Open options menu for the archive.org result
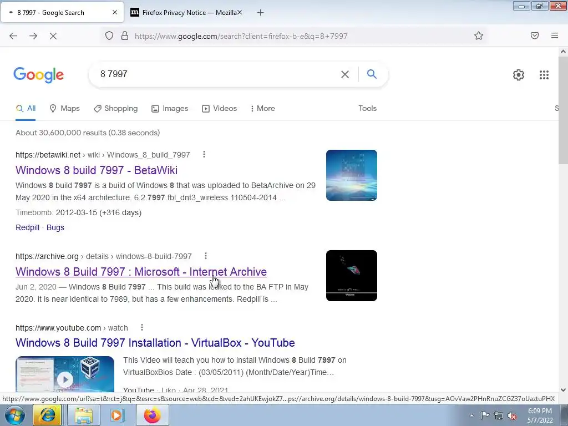This screenshot has height=426, width=568. click(206, 256)
